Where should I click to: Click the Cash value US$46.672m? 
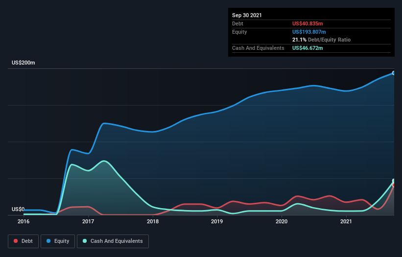pyautogui.click(x=307, y=48)
